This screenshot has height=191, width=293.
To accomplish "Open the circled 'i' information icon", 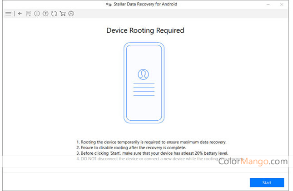I will click(37, 14).
